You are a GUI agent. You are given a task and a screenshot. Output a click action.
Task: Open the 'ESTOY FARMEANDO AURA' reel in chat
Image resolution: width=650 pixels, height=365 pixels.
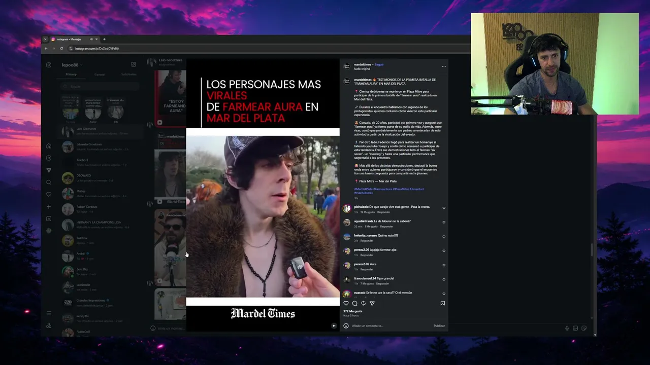pyautogui.click(x=170, y=98)
